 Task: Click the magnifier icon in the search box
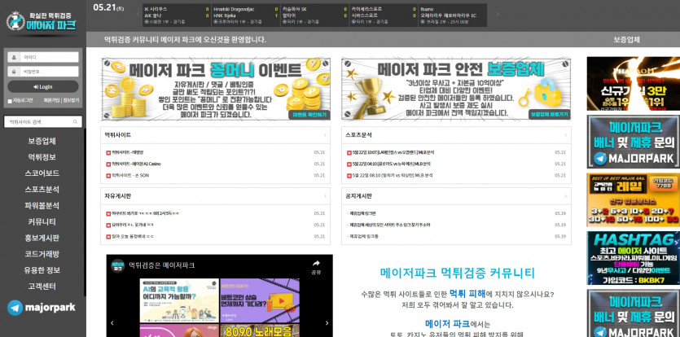tap(76, 122)
